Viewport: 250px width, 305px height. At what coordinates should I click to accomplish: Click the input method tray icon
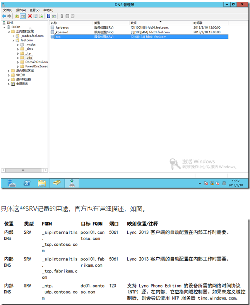coord(224,183)
